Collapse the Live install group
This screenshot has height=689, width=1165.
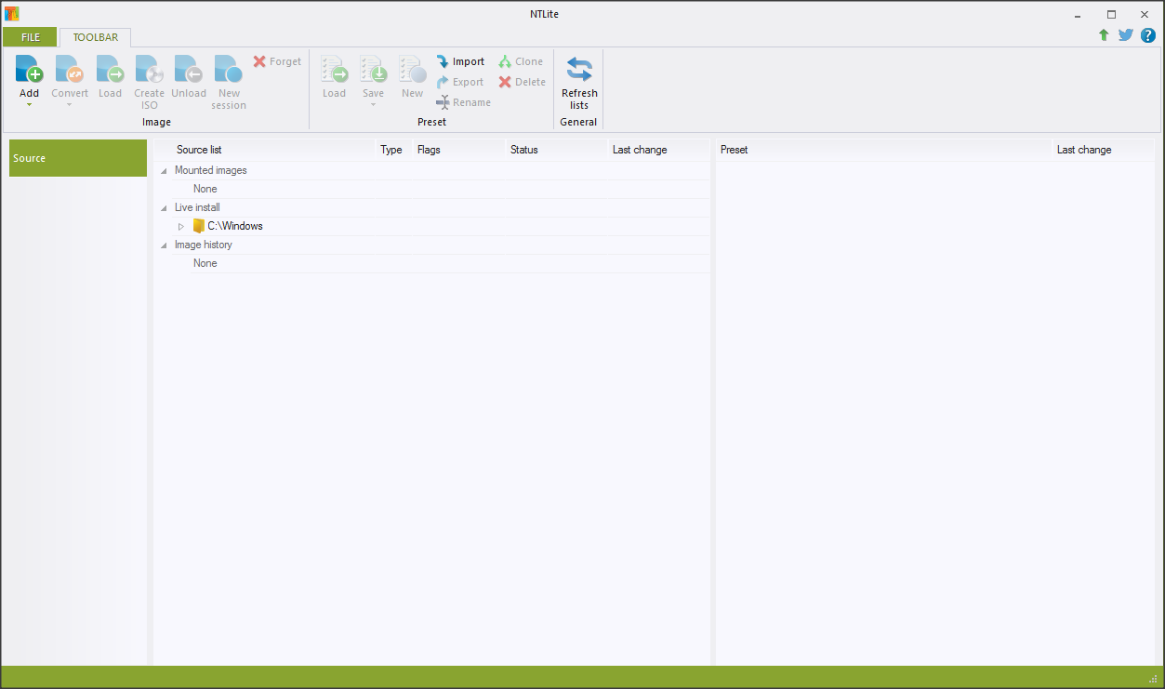click(x=165, y=208)
